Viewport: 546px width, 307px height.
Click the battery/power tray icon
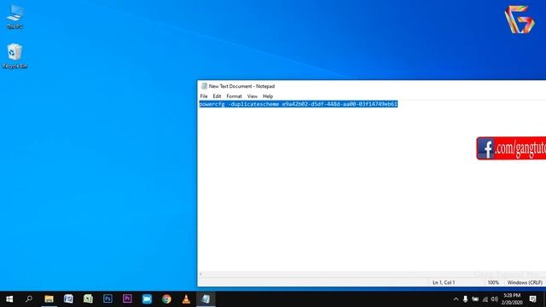point(475,299)
